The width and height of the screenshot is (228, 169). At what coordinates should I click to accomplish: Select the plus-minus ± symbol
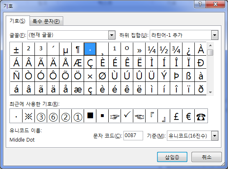(x=16, y=49)
